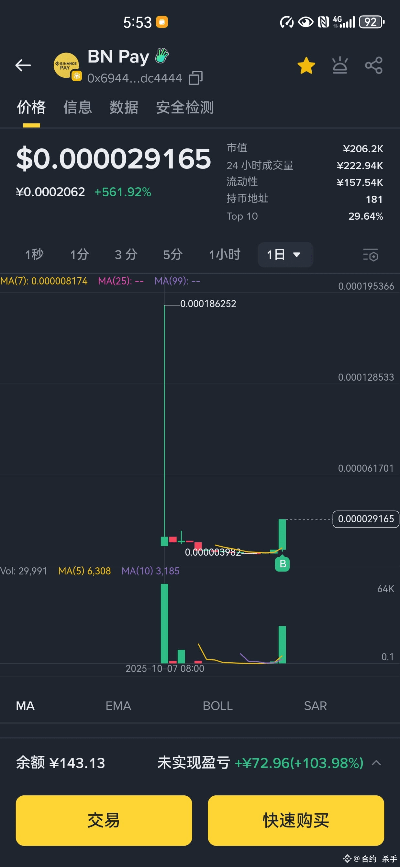
Task: Select the BOLL indicator
Action: pos(217,706)
